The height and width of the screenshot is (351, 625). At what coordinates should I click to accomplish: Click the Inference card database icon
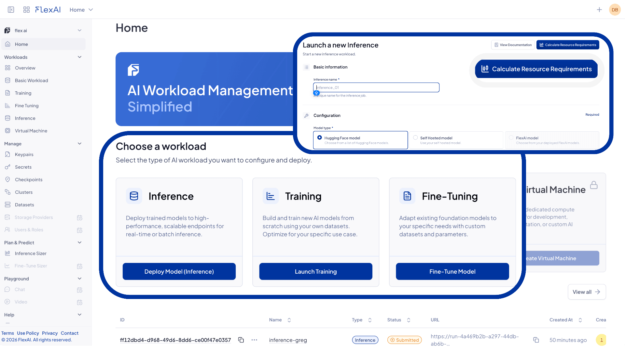(134, 196)
